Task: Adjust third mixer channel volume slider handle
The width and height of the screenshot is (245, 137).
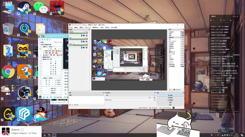Action: tap(81, 47)
